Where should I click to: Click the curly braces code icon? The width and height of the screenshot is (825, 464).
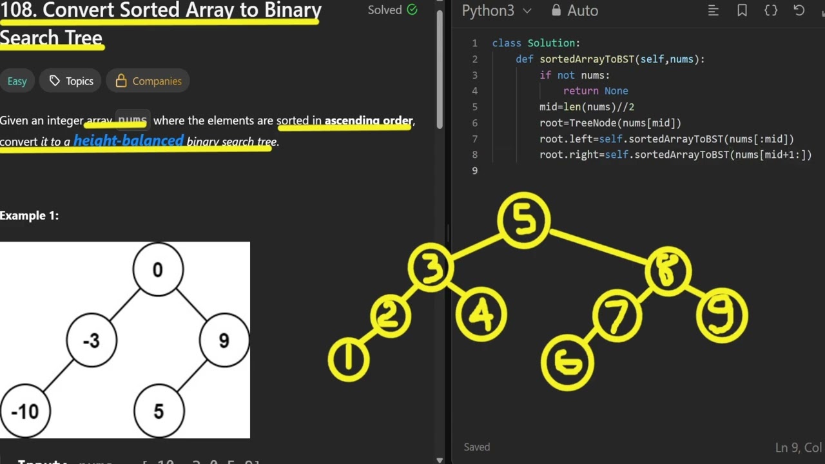tap(771, 10)
